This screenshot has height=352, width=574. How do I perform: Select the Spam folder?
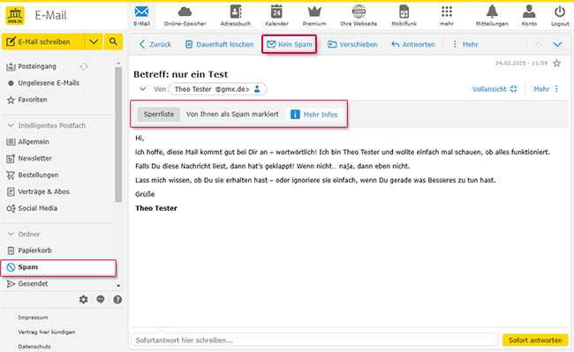pyautogui.click(x=58, y=267)
